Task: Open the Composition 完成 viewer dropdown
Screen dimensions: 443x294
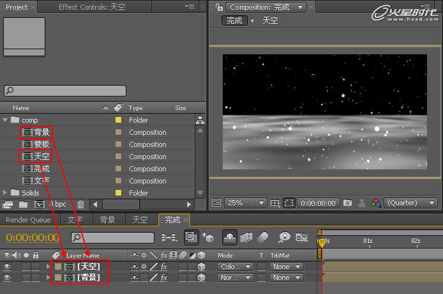Action: (266, 7)
